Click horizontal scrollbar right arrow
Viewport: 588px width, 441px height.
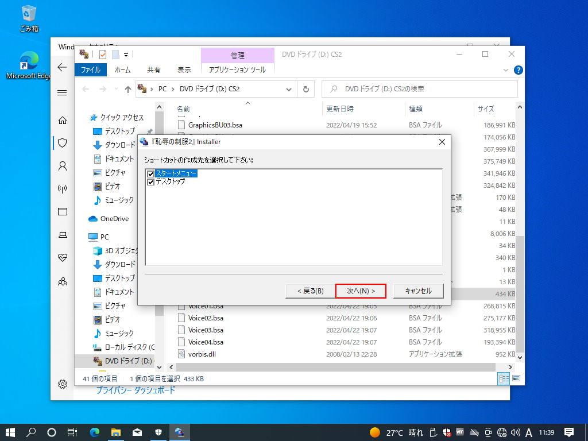[x=510, y=367]
